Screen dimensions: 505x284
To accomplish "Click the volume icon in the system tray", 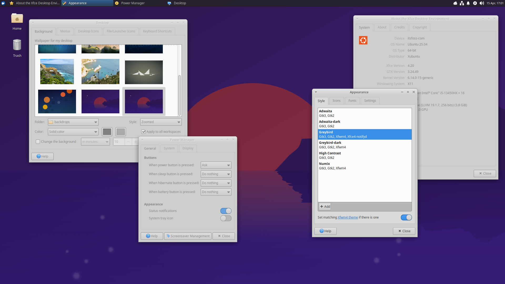I will point(482,3).
